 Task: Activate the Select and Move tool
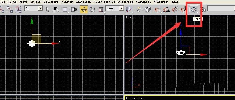84,9
